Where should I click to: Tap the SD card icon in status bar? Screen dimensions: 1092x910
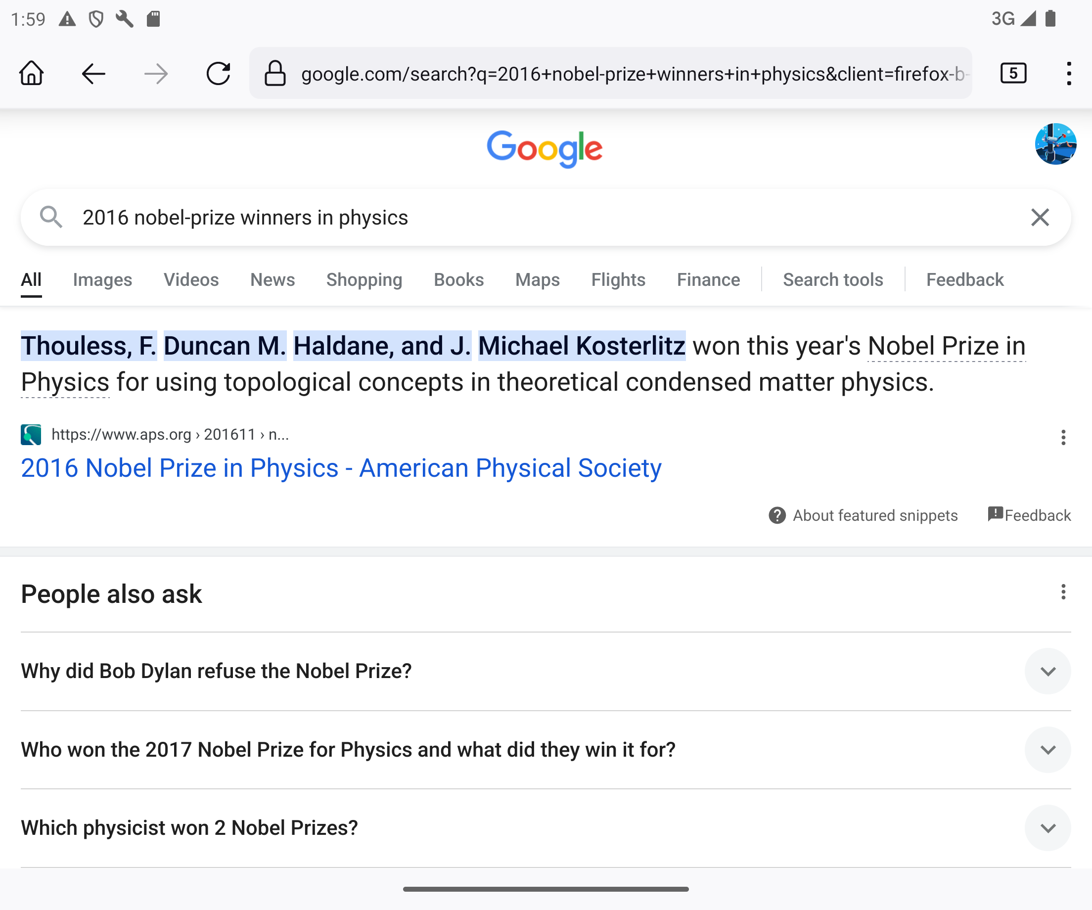(153, 19)
